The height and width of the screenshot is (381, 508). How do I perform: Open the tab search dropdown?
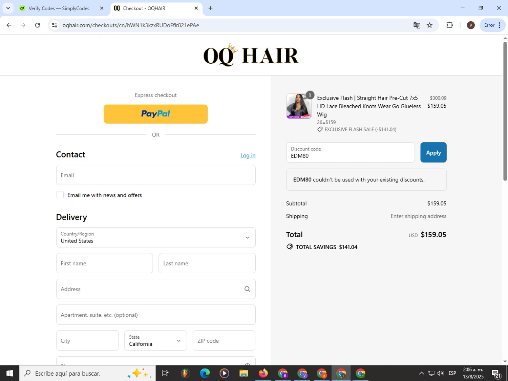click(8, 8)
